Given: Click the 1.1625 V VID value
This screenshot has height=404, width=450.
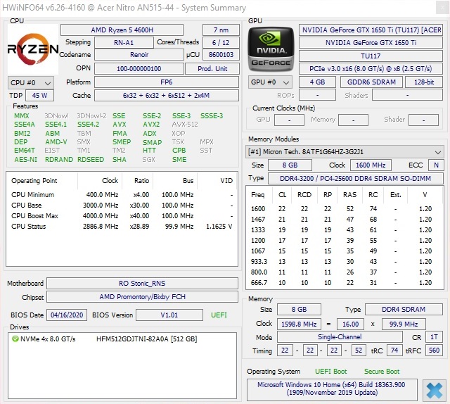Looking at the screenshot, I should coord(219,227).
